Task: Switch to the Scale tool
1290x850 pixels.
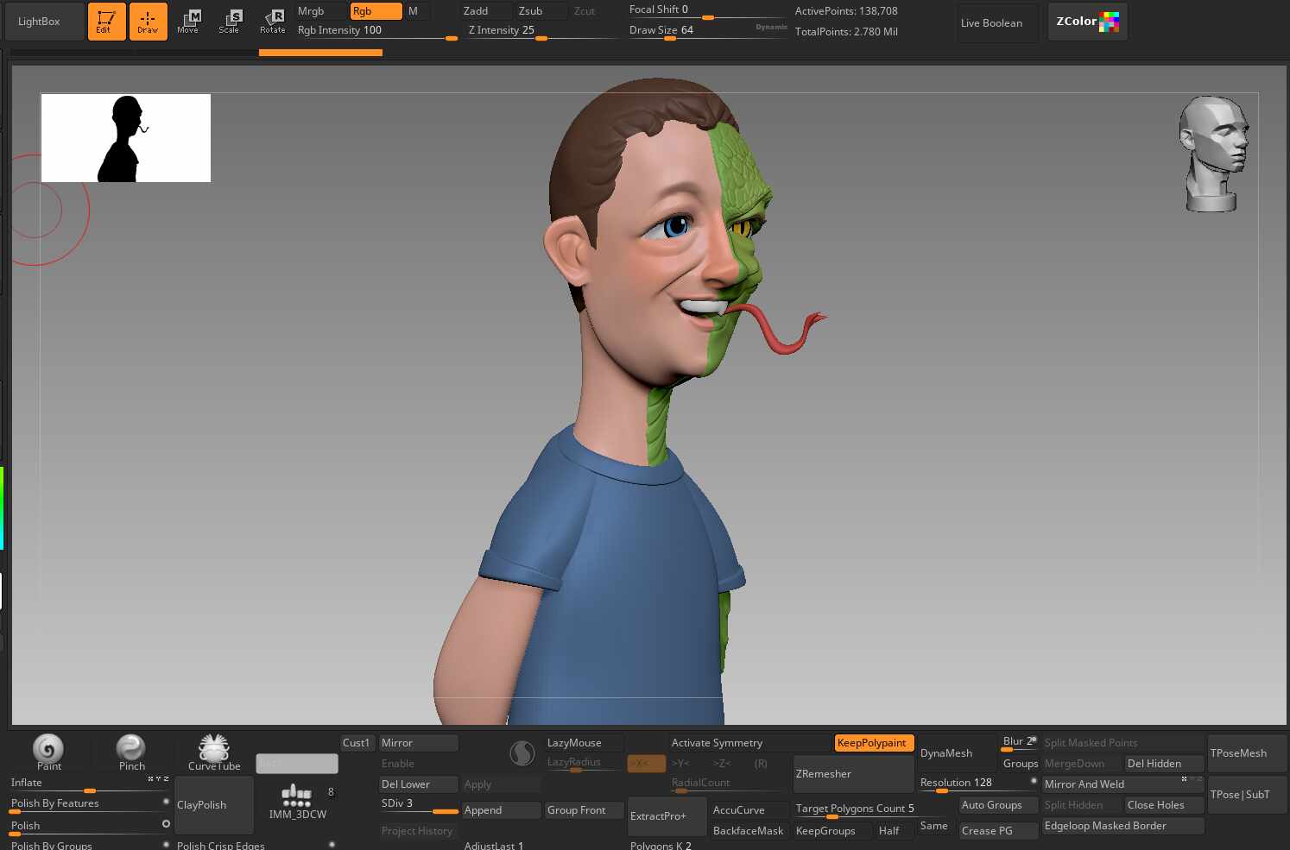Action: (x=230, y=22)
